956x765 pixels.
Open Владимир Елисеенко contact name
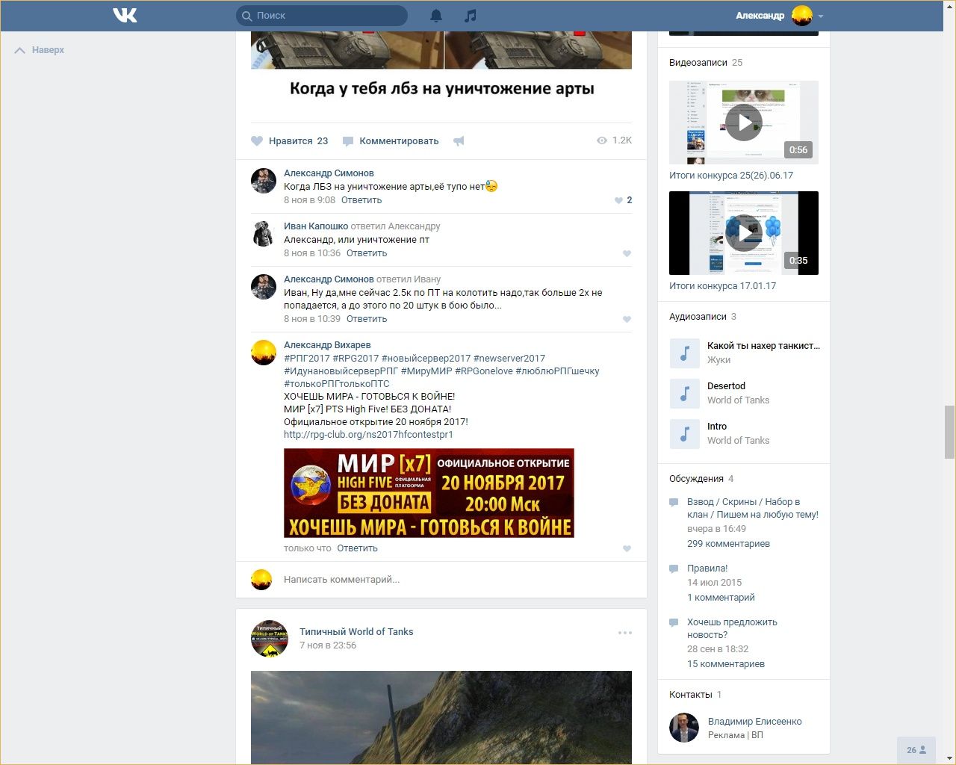tap(754, 722)
